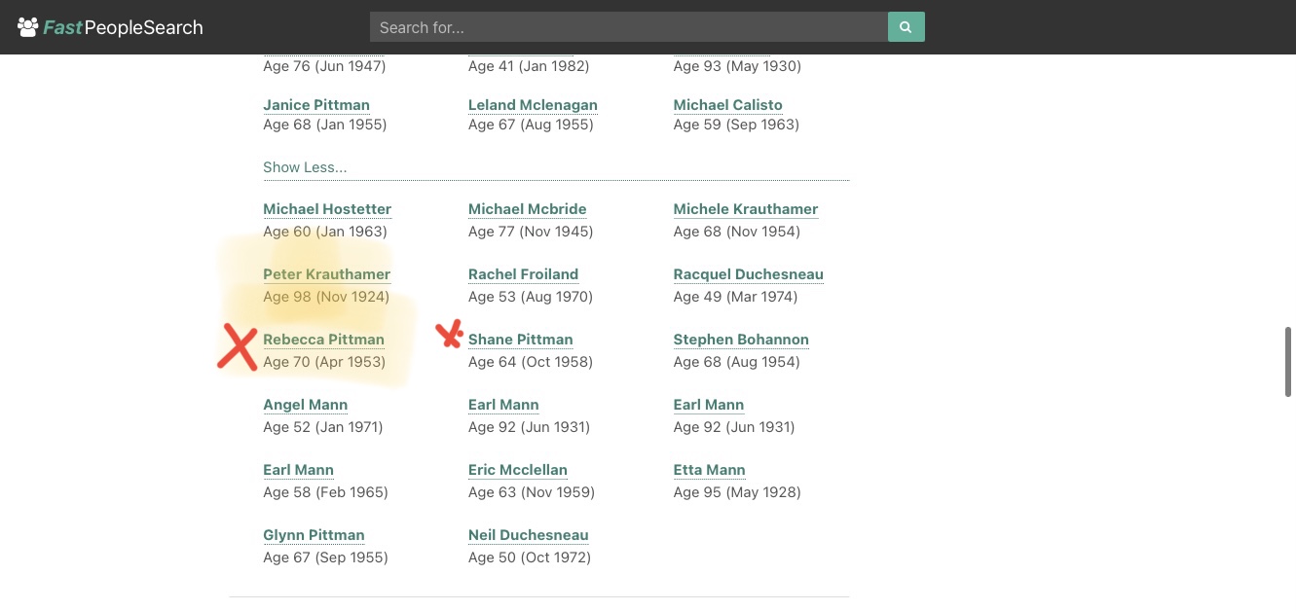Screen dimensions: 1296x611
Task: Open Michele Krauthamer's record
Action: tap(746, 209)
